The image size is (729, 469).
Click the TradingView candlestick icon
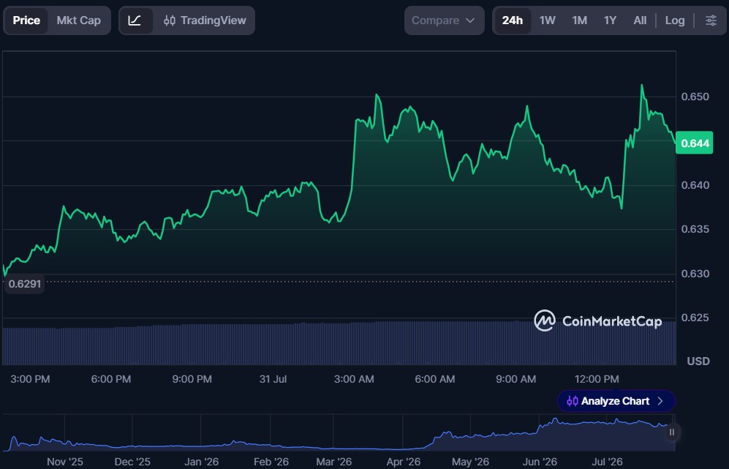pos(170,20)
